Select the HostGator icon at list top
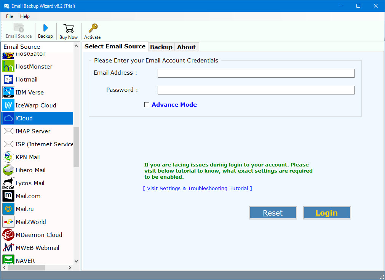This screenshot has height=280, width=385. point(8,55)
